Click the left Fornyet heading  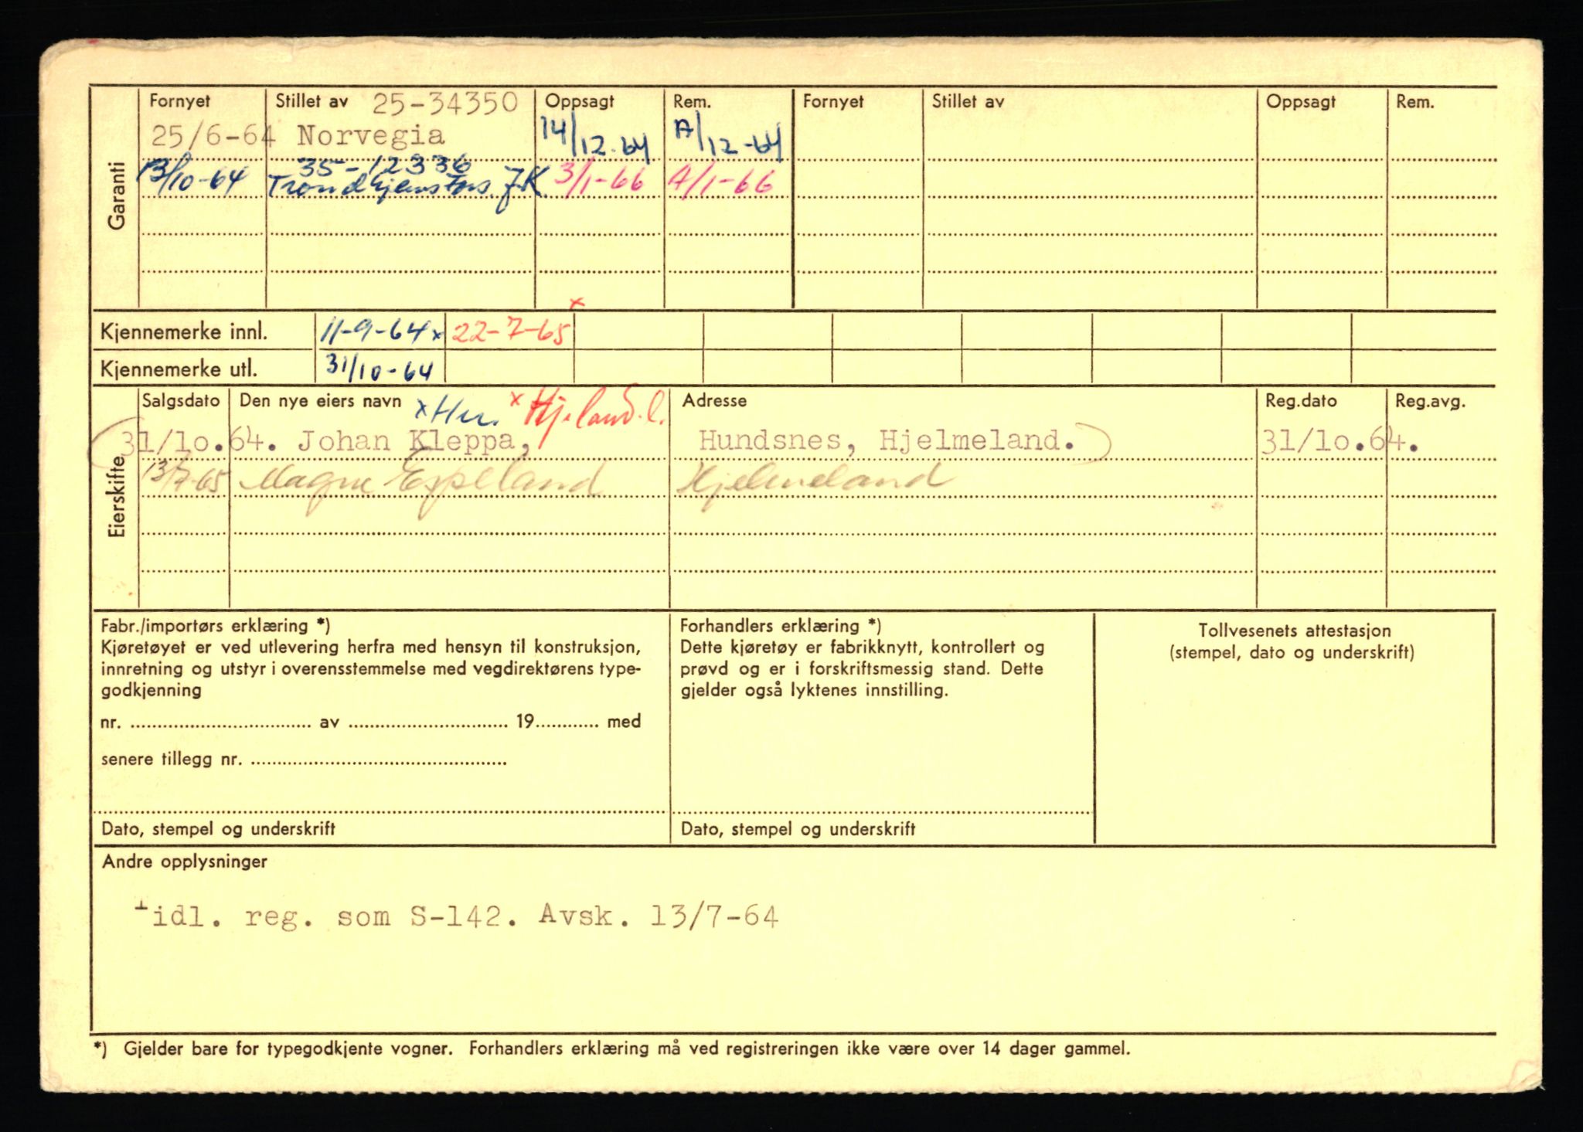tap(179, 101)
